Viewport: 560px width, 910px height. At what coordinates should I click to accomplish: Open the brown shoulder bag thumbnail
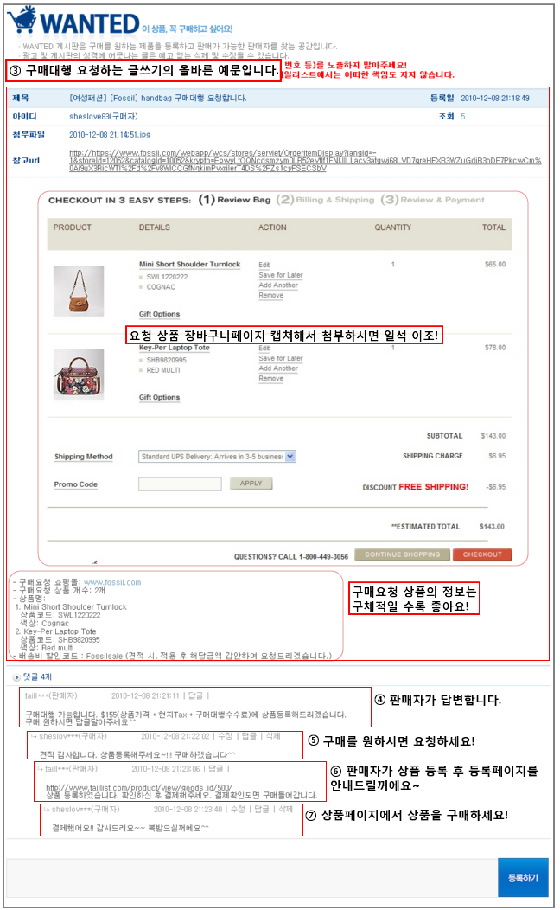(x=79, y=292)
